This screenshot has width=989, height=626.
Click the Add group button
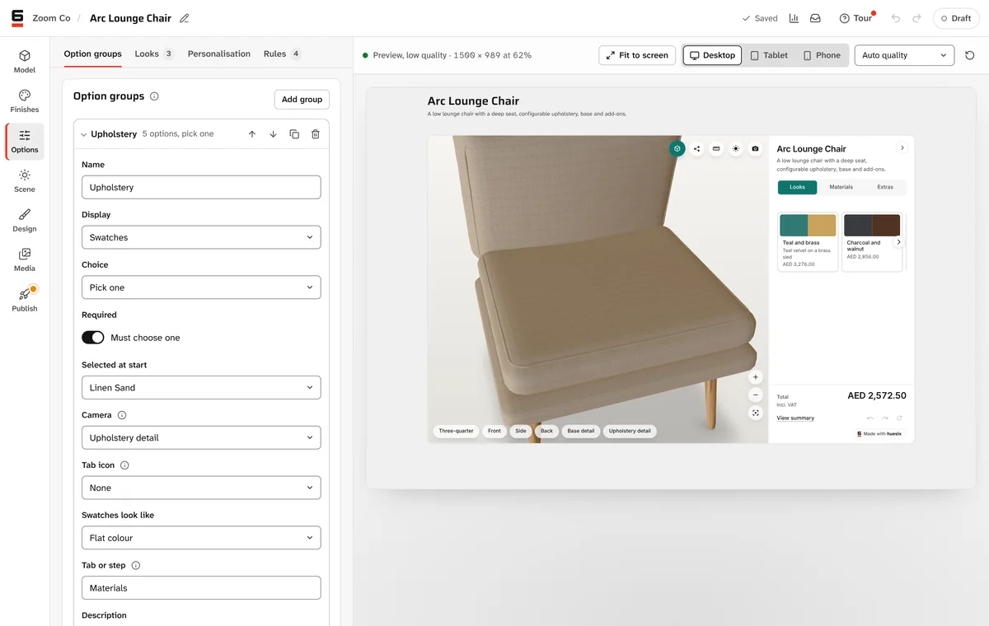click(302, 100)
